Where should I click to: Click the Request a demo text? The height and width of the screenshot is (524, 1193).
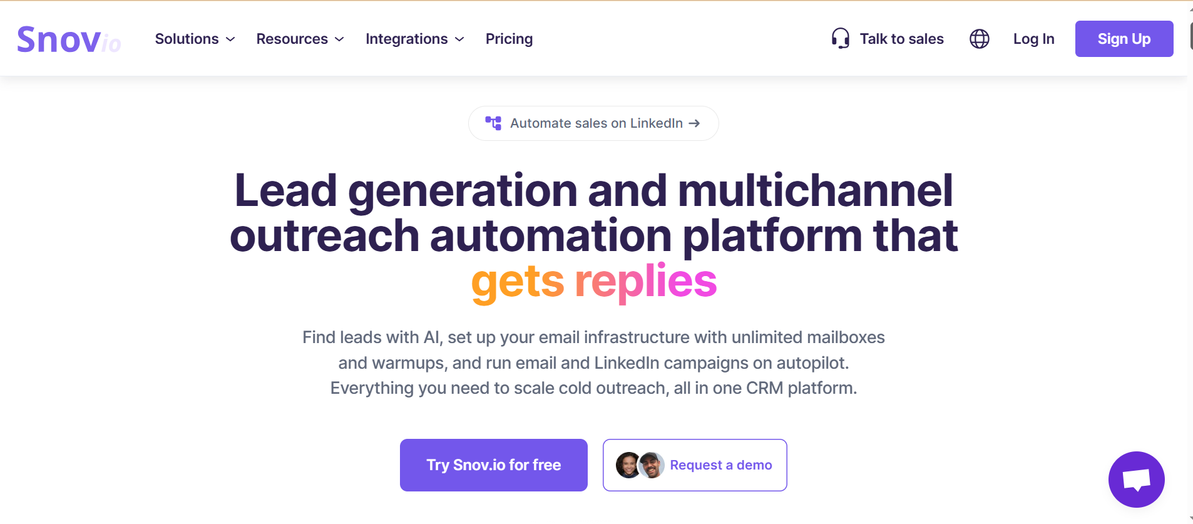[x=720, y=465]
